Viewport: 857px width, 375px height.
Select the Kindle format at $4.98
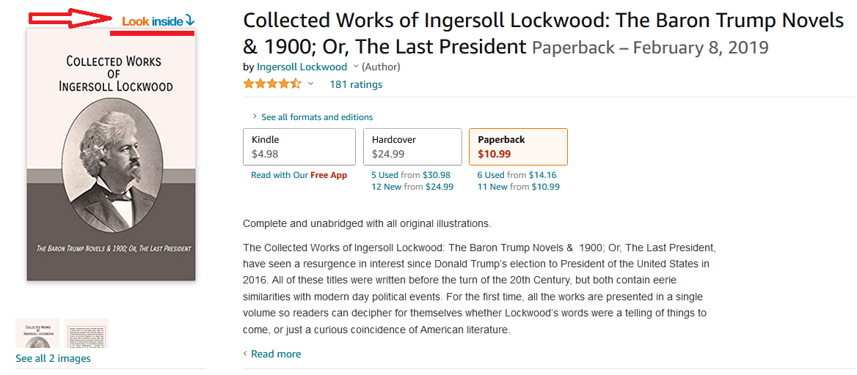(299, 146)
